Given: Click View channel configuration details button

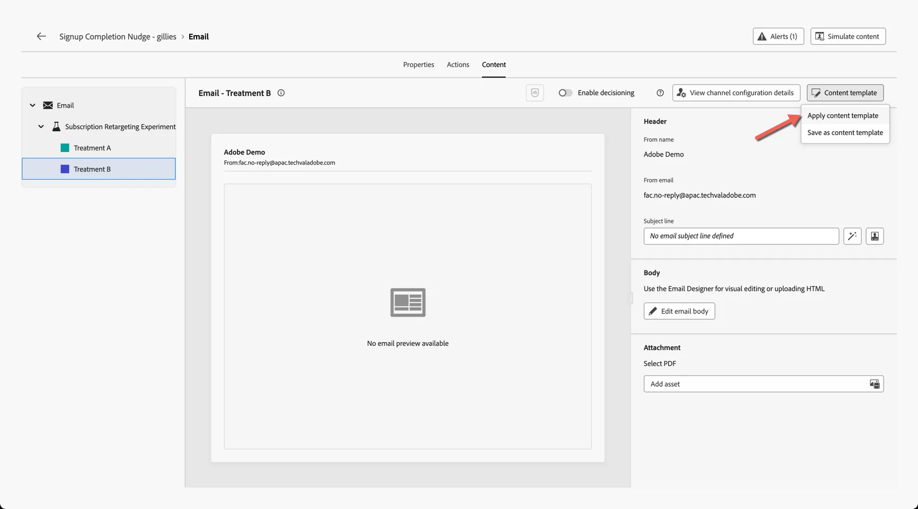Looking at the screenshot, I should 736,92.
